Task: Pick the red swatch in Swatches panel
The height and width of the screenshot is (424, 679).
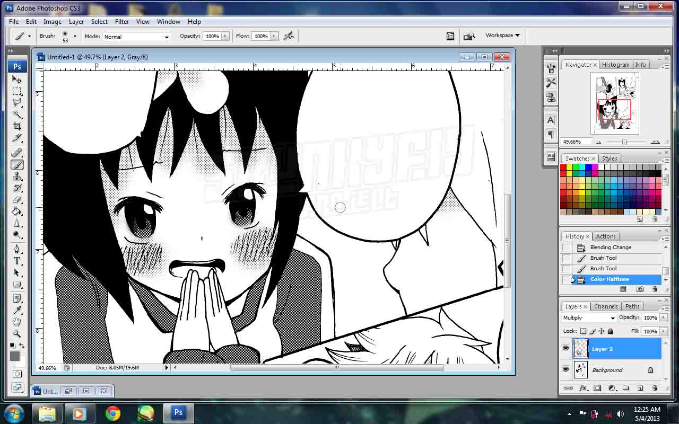Action: tap(563, 168)
